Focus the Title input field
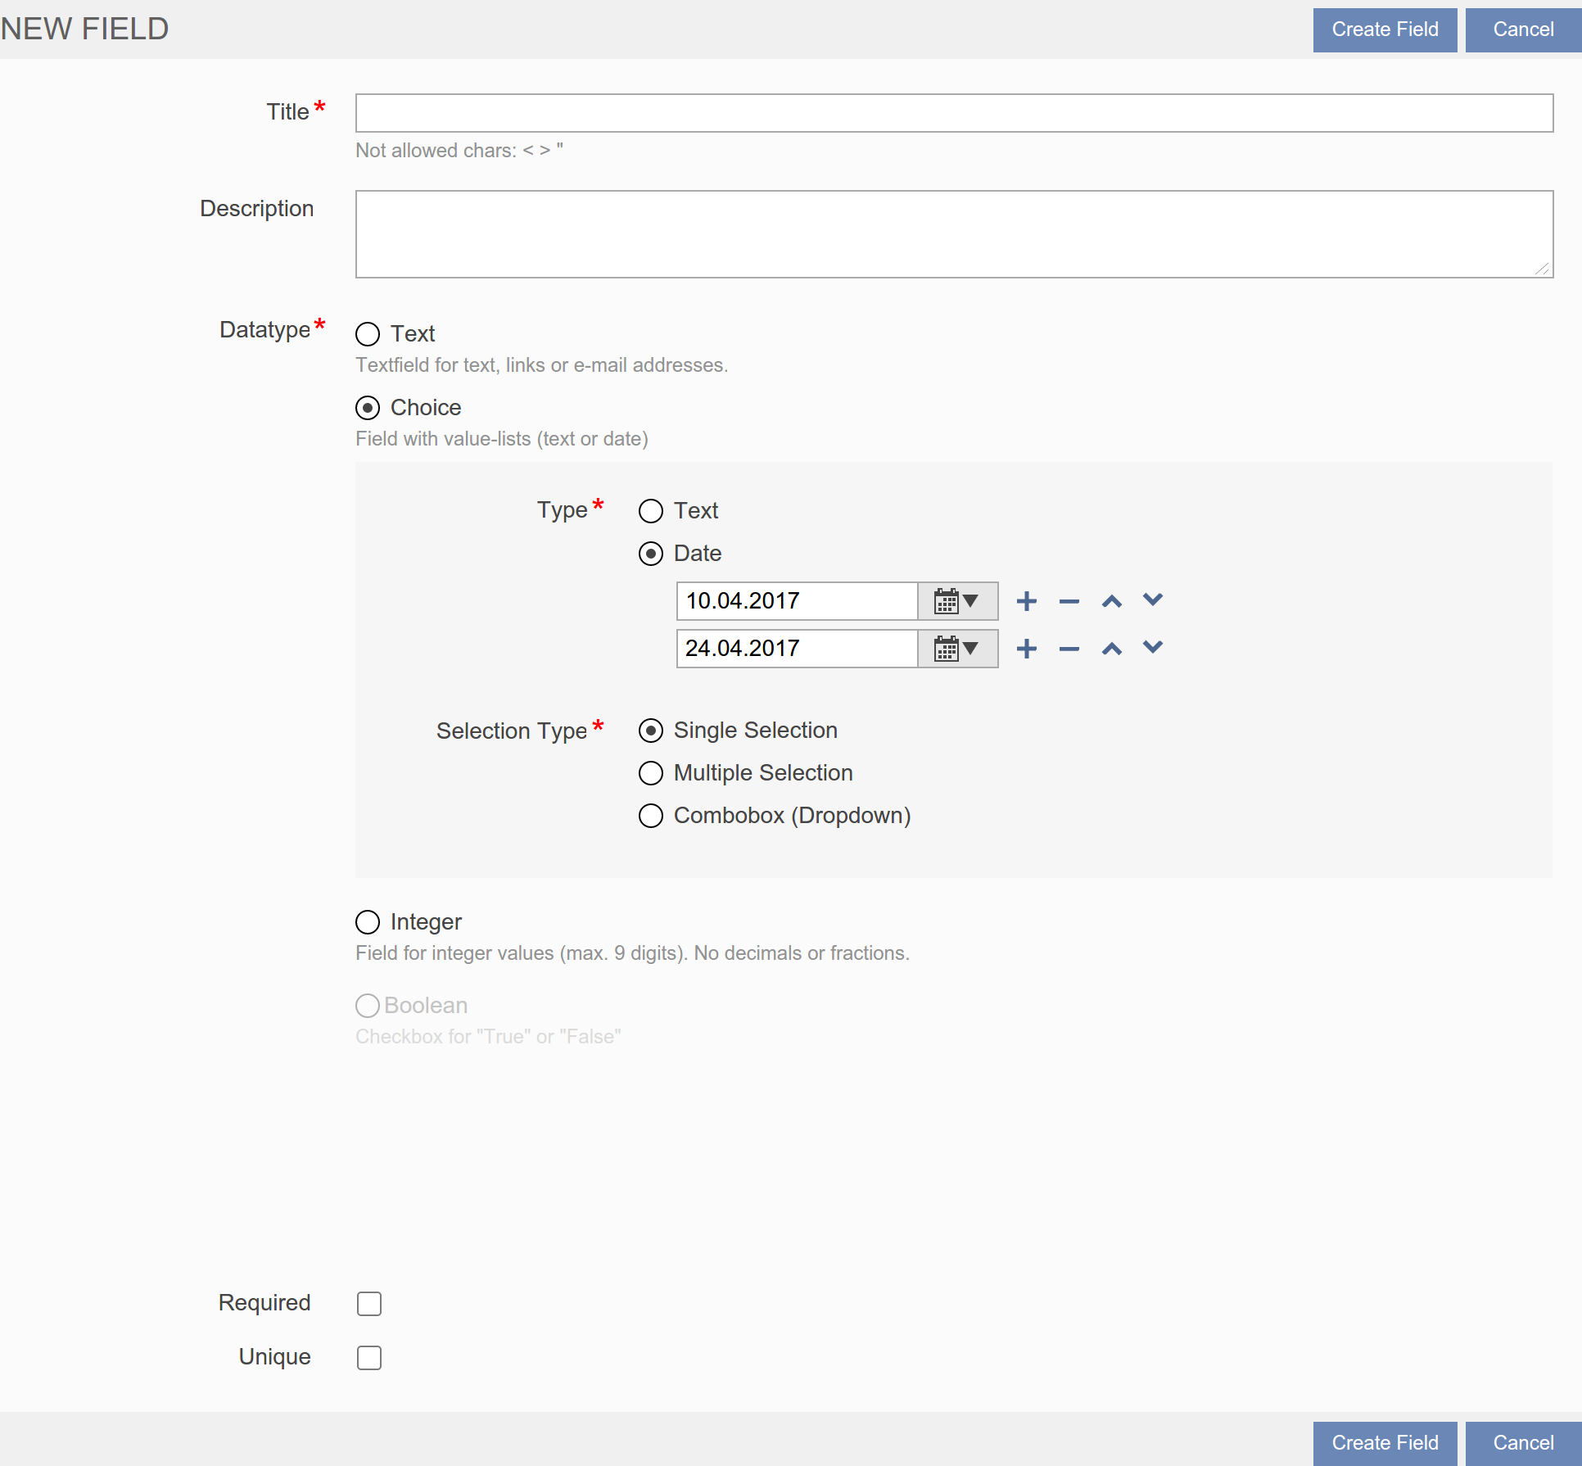Viewport: 1582px width, 1466px height. pyautogui.click(x=954, y=113)
